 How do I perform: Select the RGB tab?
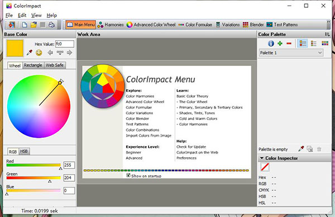tap(13, 152)
